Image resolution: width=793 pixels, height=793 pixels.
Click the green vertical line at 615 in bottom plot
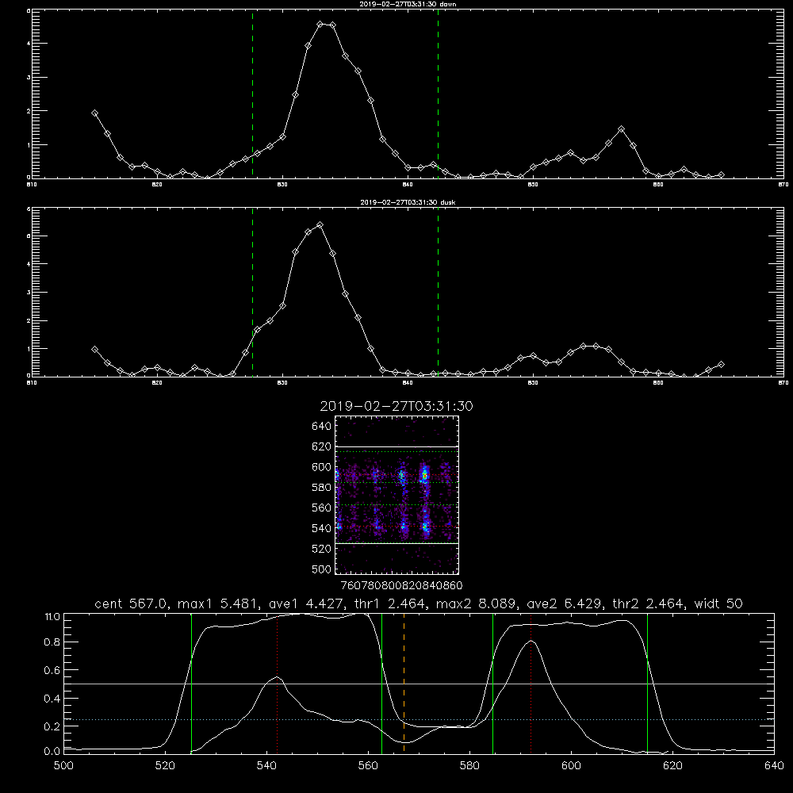[647, 683]
